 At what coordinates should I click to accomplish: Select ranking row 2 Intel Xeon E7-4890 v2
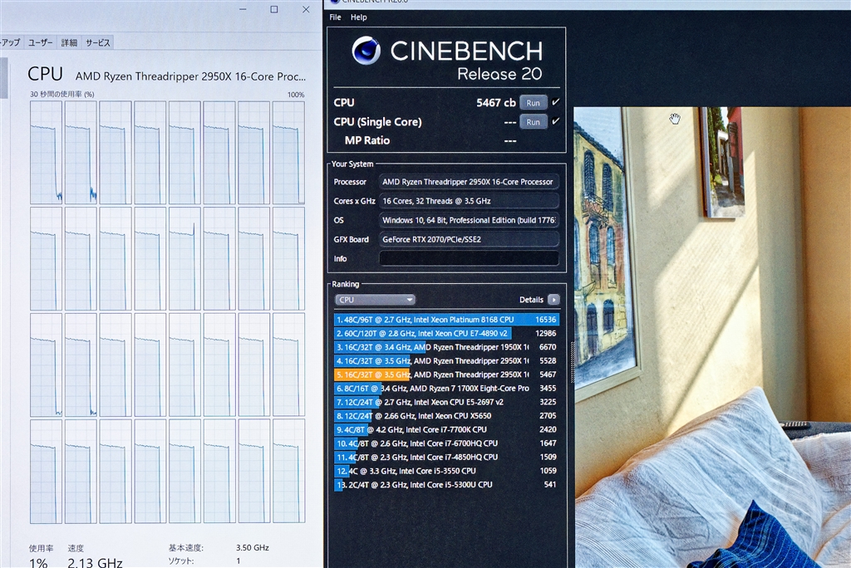tap(446, 333)
